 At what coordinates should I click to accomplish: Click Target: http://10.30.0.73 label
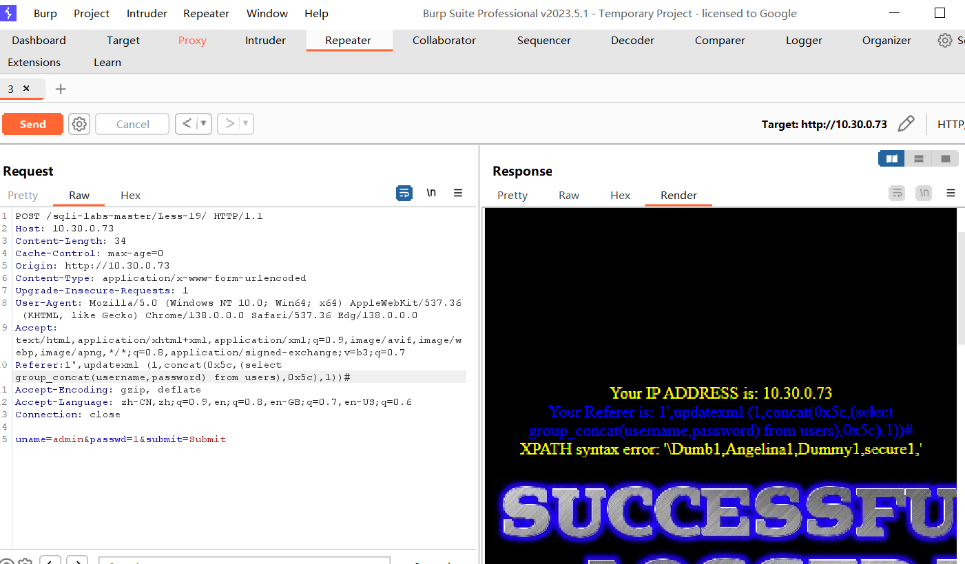pyautogui.click(x=824, y=125)
